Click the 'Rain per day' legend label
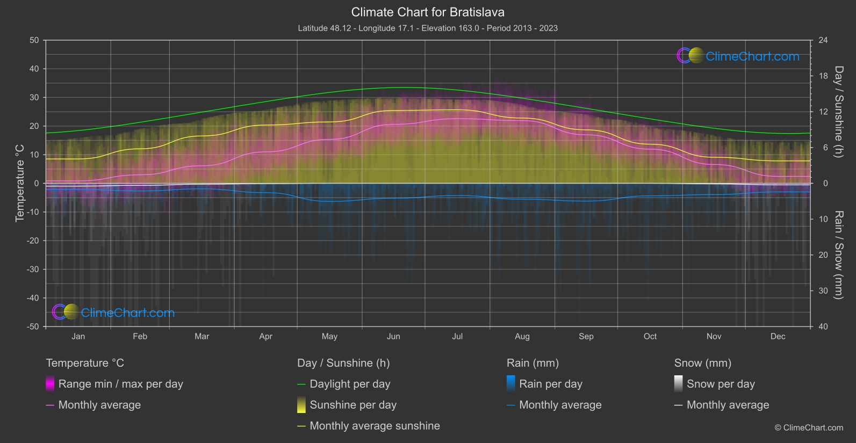Viewport: 856px width, 443px height. (551, 384)
